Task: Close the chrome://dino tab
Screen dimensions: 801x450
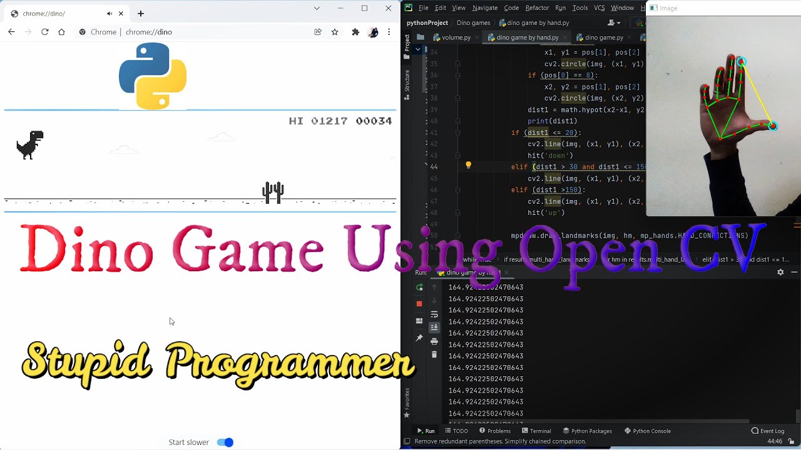Action: [121, 14]
